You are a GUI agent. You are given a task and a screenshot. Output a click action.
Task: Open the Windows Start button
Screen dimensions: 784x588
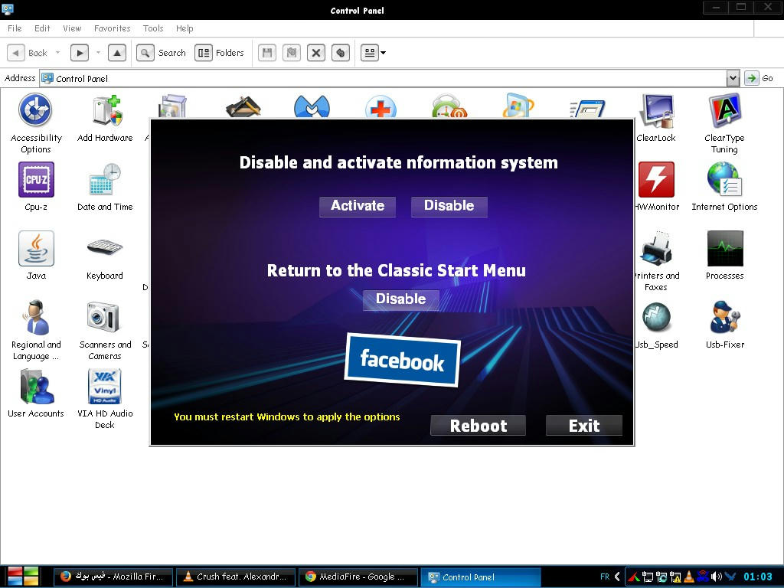click(23, 576)
